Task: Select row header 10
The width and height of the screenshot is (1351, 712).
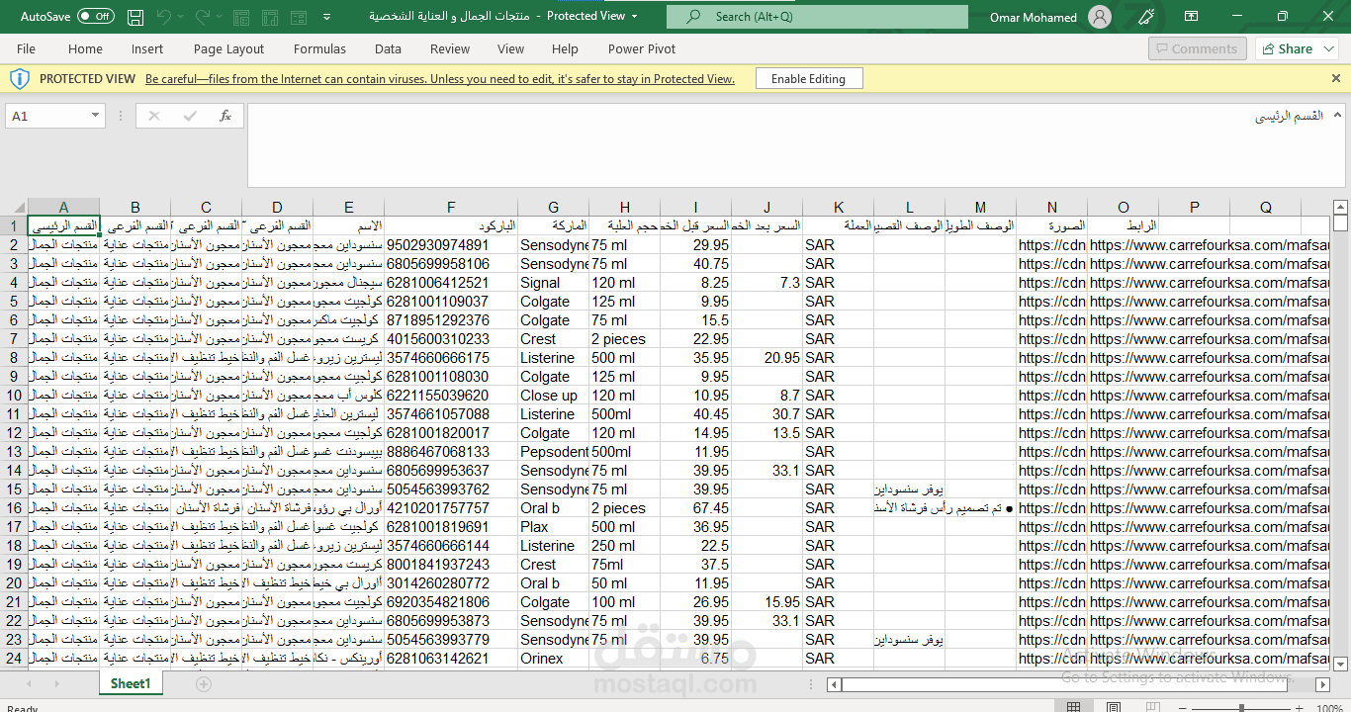Action: (x=14, y=395)
